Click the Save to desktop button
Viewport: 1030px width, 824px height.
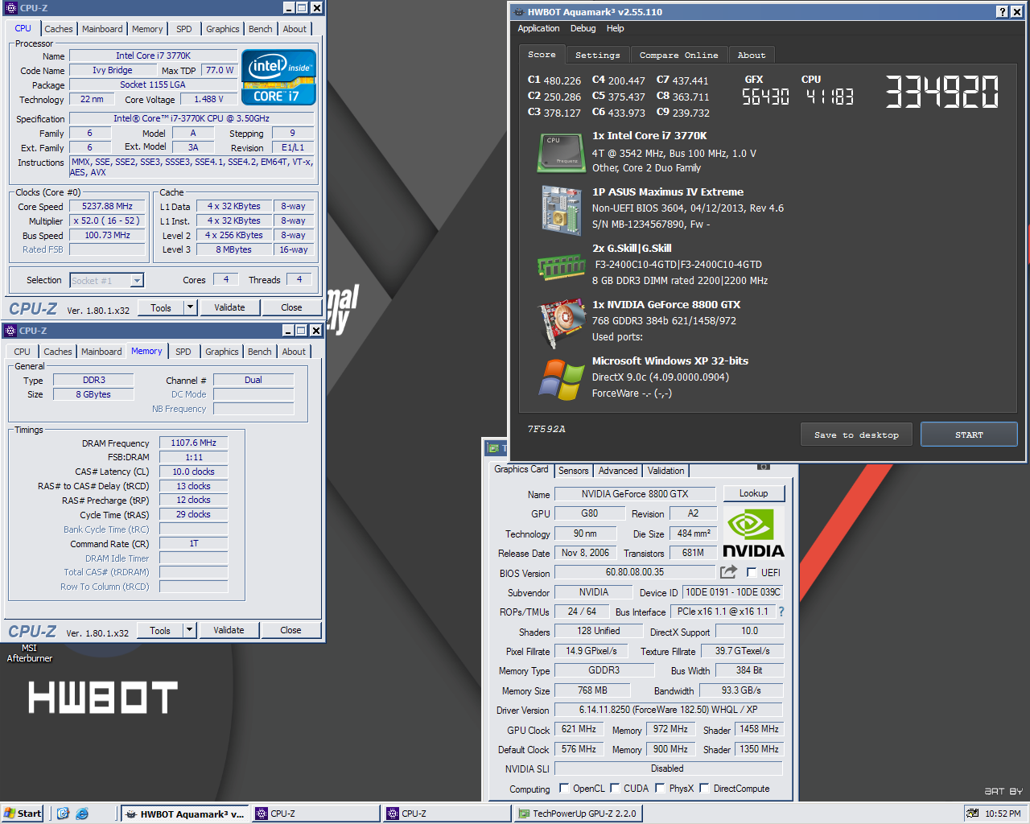[856, 435]
